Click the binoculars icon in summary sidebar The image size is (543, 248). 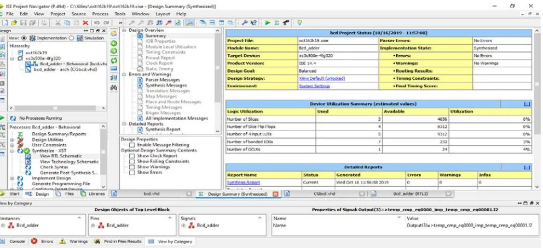(114, 88)
